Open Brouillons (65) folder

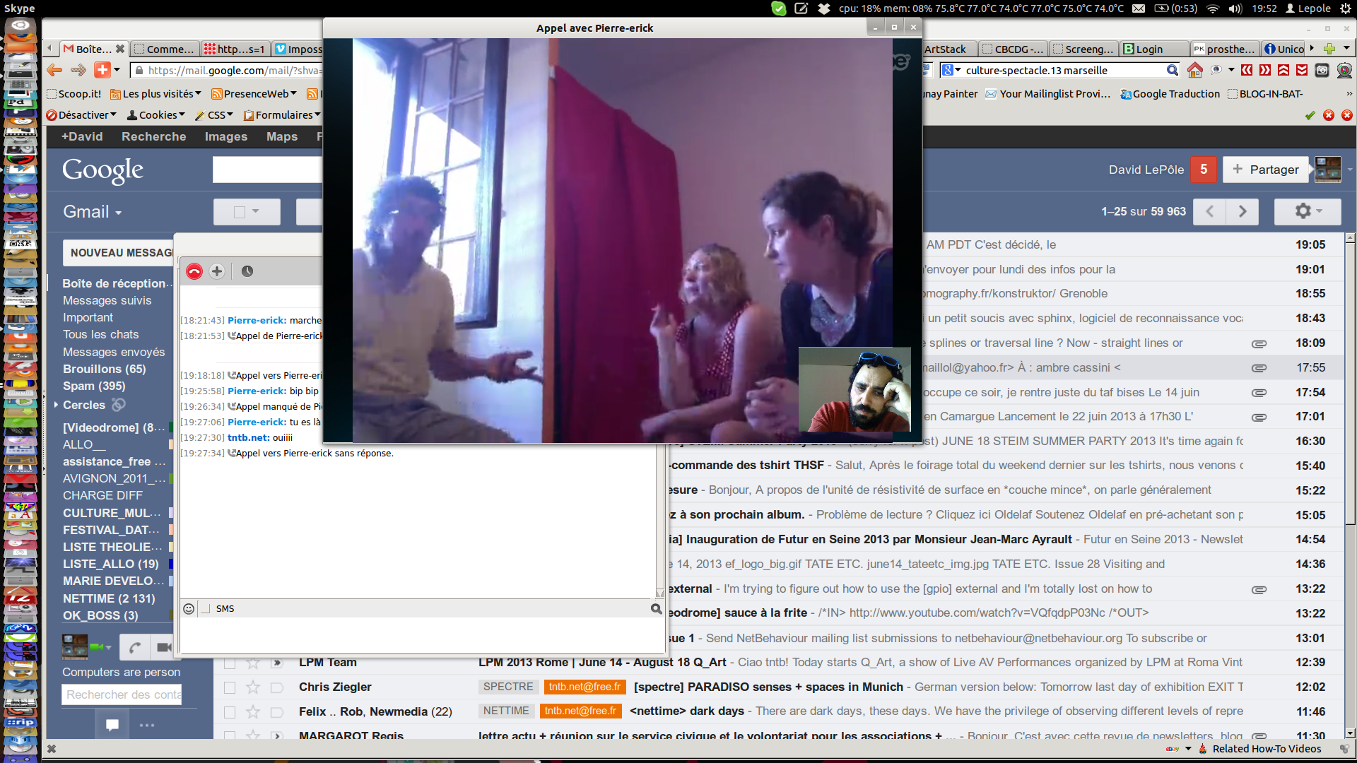pyautogui.click(x=104, y=369)
